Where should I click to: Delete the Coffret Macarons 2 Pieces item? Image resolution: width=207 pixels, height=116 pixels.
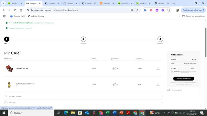158,85
